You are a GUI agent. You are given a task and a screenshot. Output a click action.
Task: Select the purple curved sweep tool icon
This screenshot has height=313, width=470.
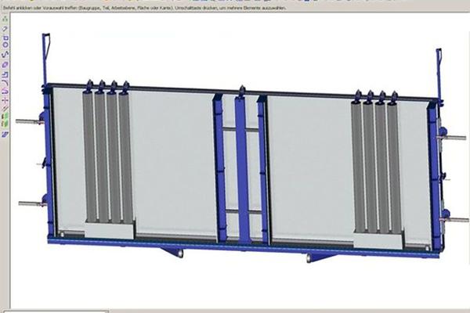[x=4, y=88]
